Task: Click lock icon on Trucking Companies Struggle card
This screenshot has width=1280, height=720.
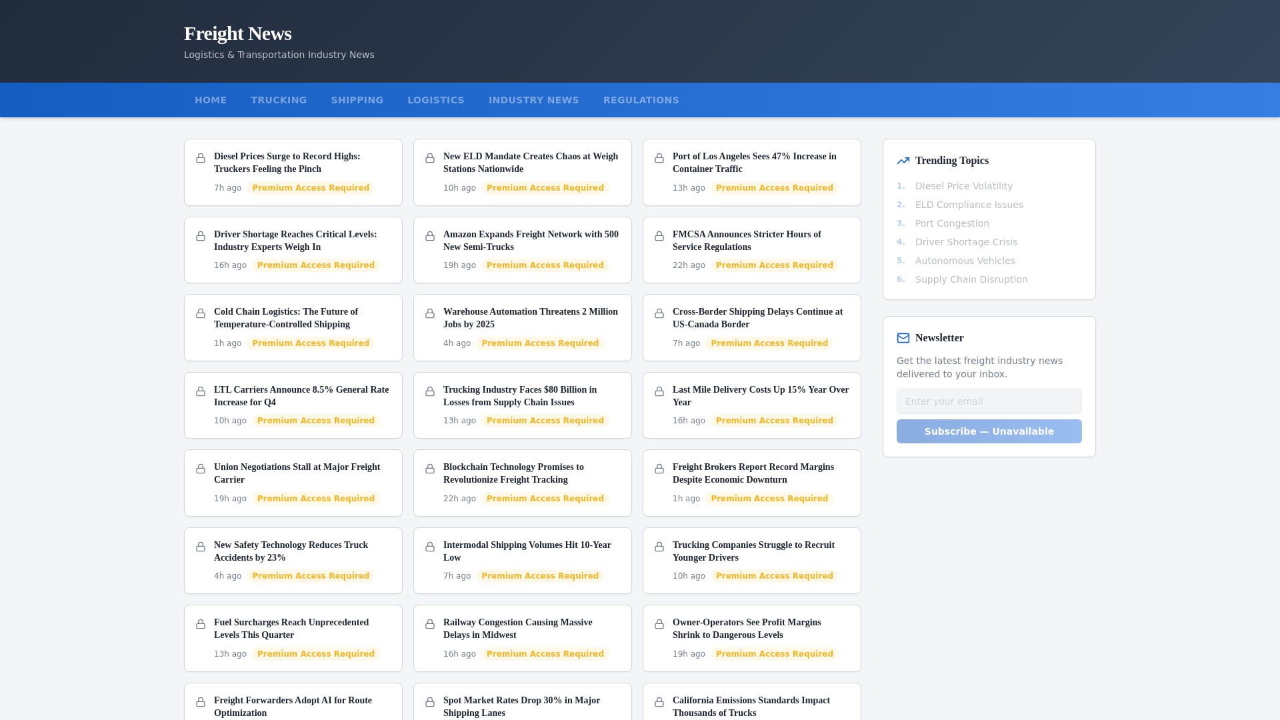Action: tap(659, 547)
